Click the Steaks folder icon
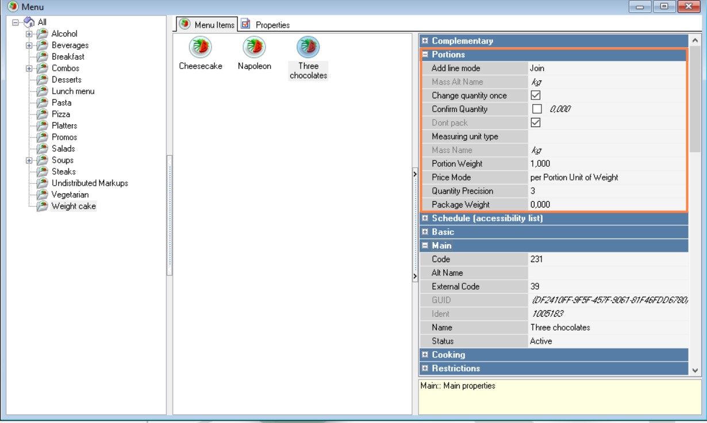The image size is (707, 423). click(42, 172)
